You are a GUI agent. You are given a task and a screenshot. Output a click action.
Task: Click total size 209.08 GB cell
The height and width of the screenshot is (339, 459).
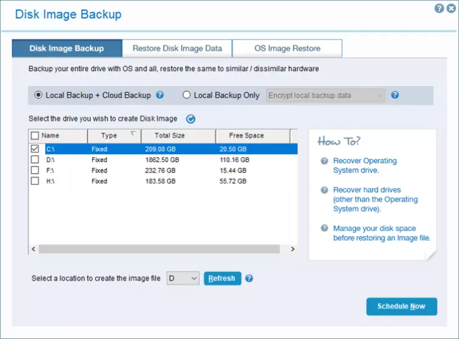tap(160, 149)
